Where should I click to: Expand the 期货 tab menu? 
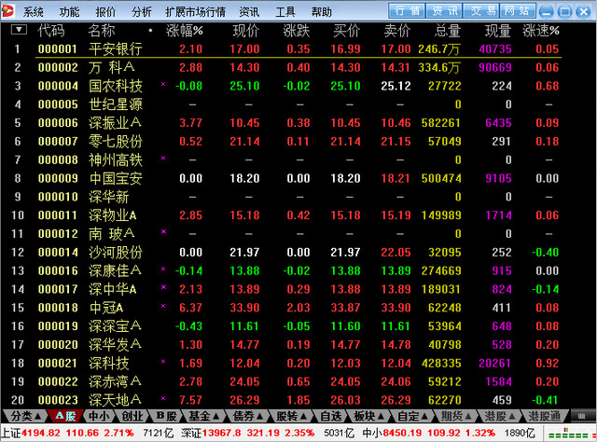tap(456, 416)
